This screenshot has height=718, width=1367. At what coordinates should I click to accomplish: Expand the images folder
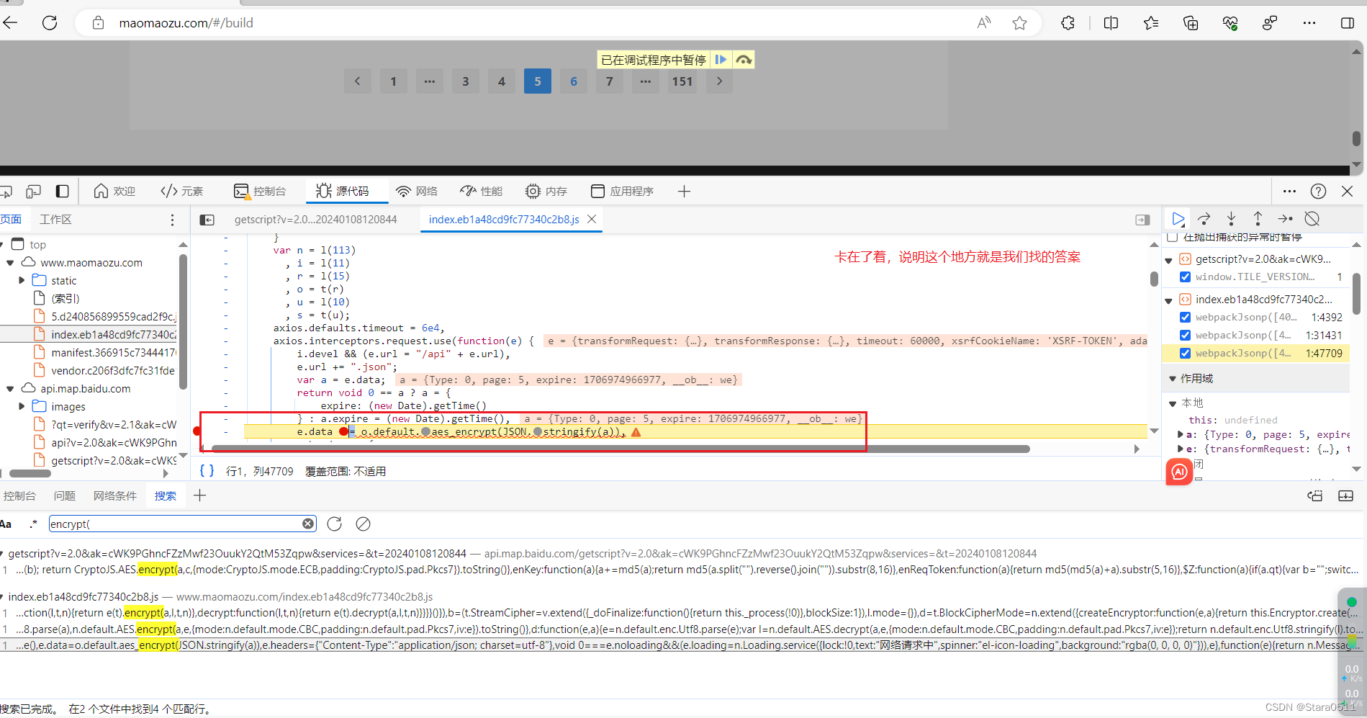click(x=22, y=406)
